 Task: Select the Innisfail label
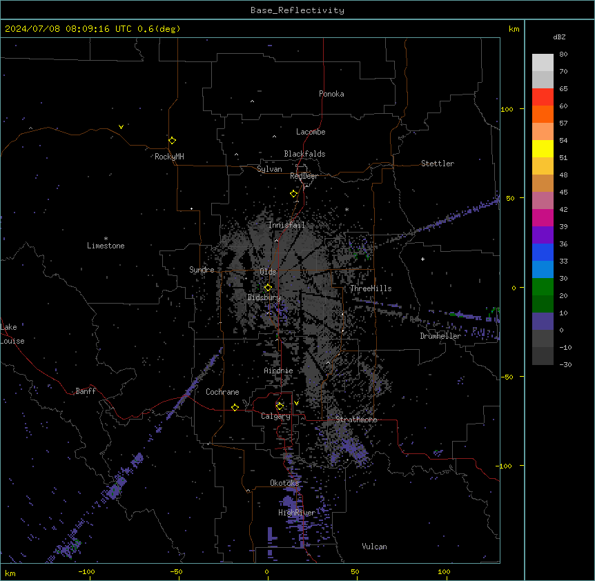(x=286, y=225)
